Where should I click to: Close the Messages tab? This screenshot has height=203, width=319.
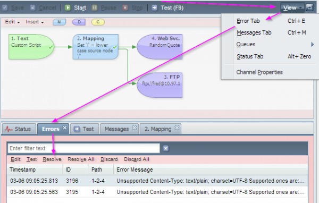135,128
